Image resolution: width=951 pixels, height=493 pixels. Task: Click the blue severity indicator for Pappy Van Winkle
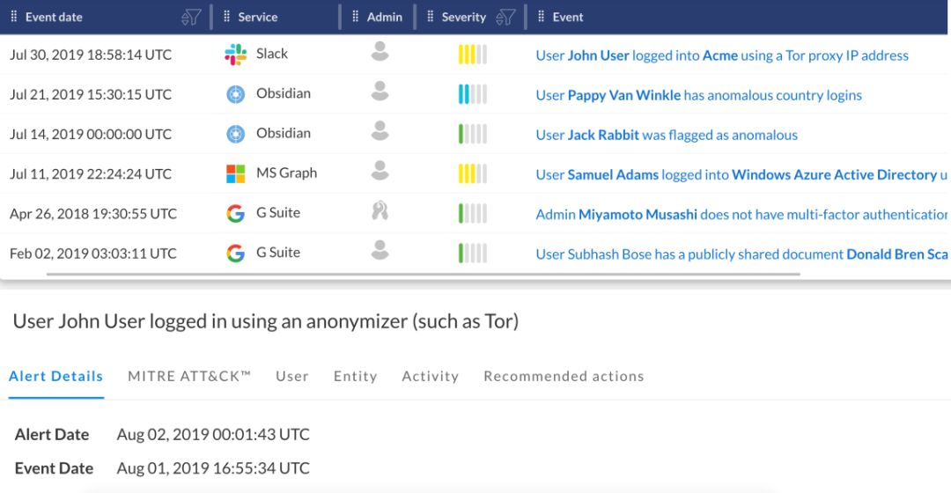tap(472, 94)
